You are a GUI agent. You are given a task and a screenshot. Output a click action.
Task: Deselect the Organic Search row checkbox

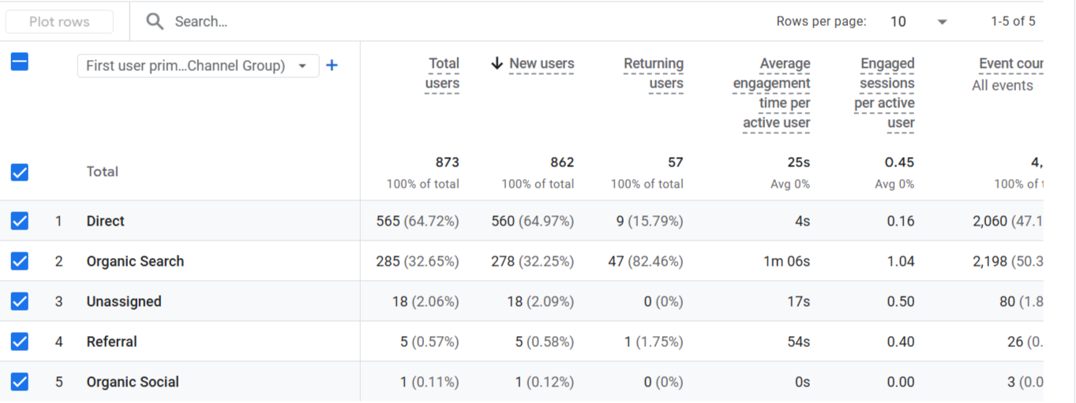point(20,261)
